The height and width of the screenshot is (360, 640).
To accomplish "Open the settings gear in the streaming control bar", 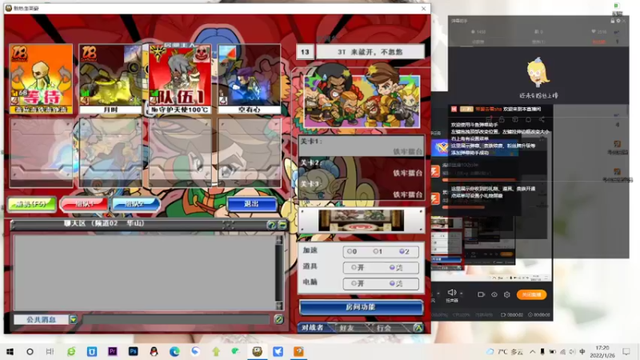I will pos(507,294).
